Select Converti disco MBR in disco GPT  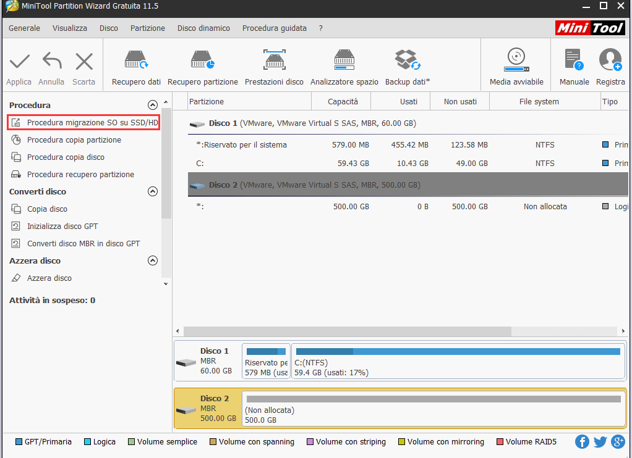[x=83, y=243]
